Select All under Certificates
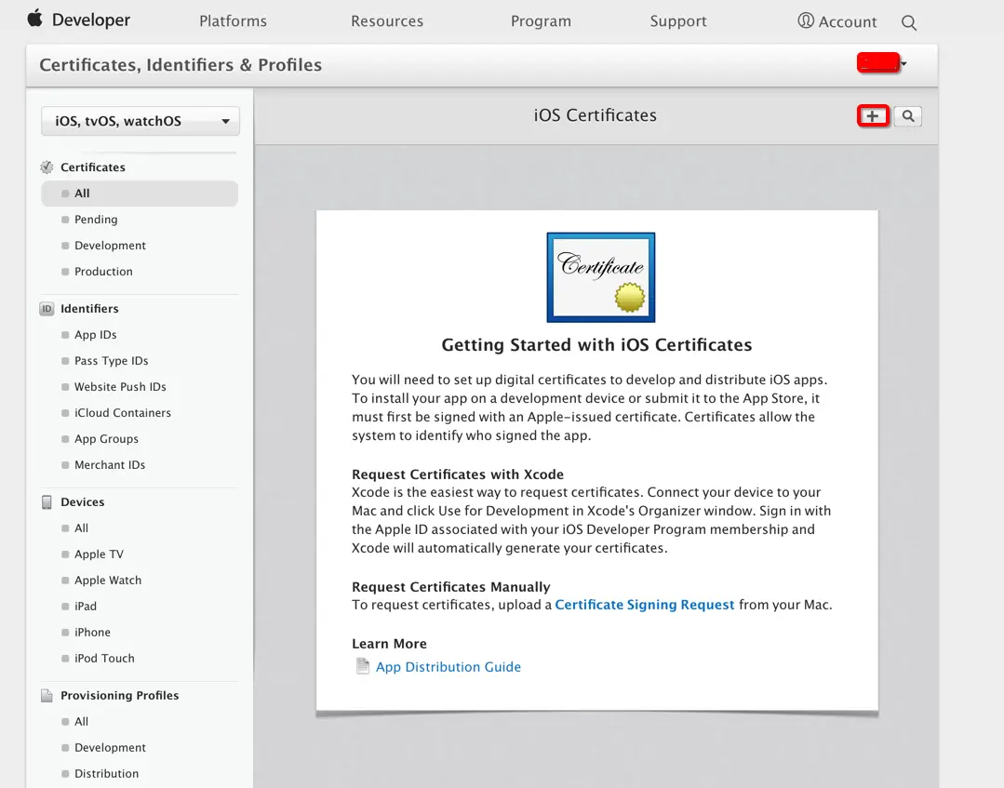 click(x=140, y=194)
